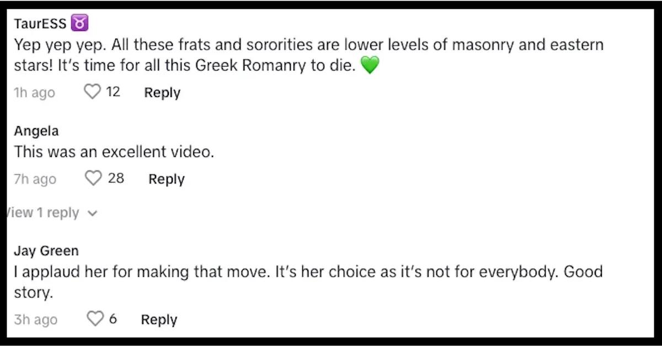Click the like count of 6 on Jay Green's comment
Image resolution: width=662 pixels, height=346 pixels.
112,319
